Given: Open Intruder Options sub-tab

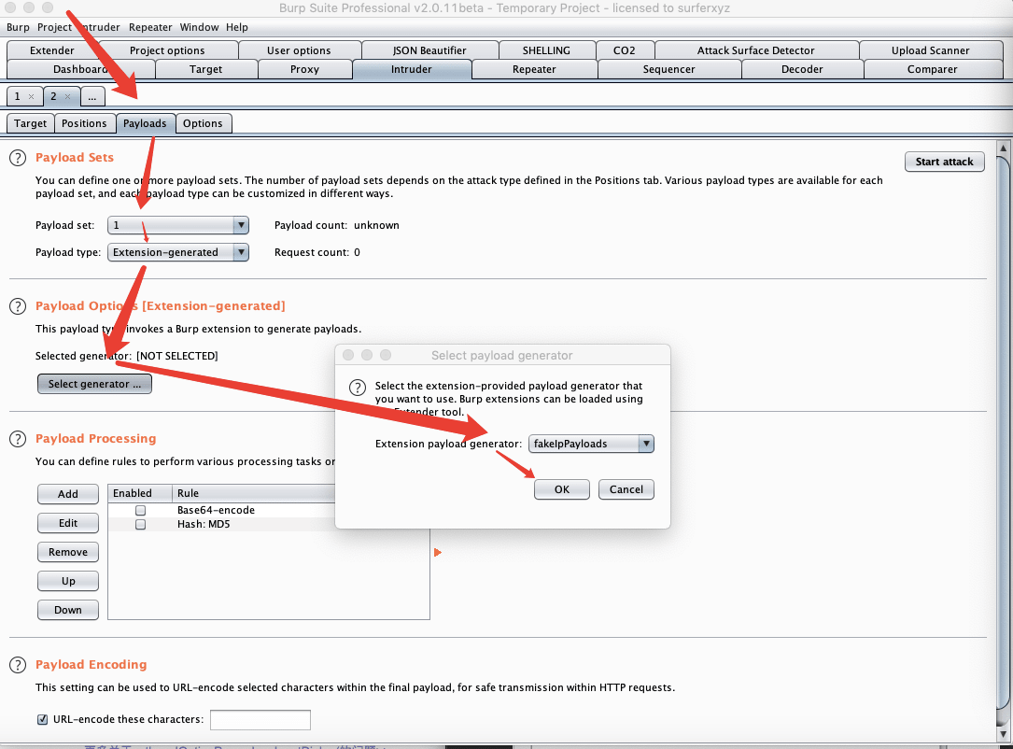Looking at the screenshot, I should click(203, 123).
